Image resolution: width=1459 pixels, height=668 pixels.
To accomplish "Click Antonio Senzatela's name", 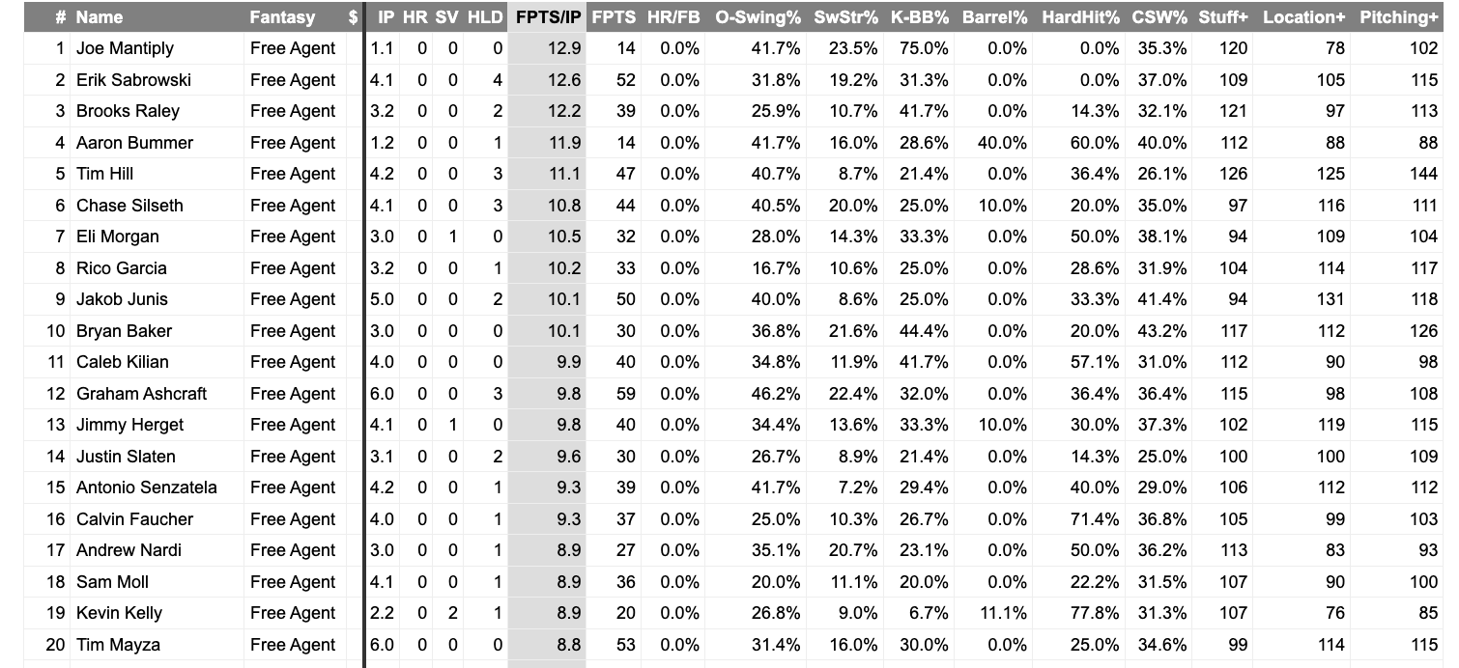I will click(x=146, y=487).
